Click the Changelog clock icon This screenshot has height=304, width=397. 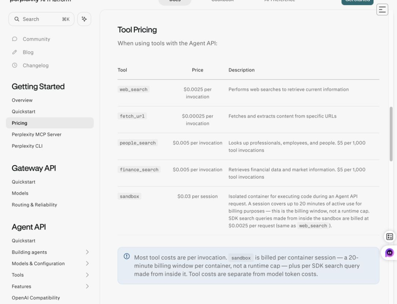(x=15, y=65)
